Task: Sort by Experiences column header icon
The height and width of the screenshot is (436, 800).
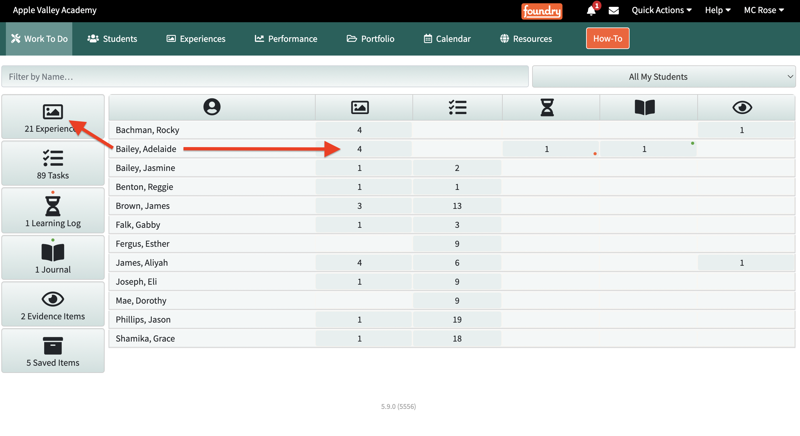Action: [360, 107]
